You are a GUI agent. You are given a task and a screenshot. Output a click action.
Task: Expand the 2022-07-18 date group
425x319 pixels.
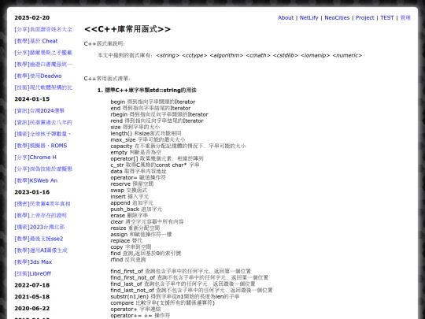[x=32, y=285]
